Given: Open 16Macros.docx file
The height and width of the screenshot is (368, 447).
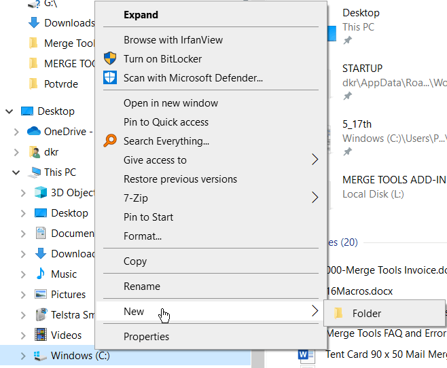Looking at the screenshot, I should [360, 291].
